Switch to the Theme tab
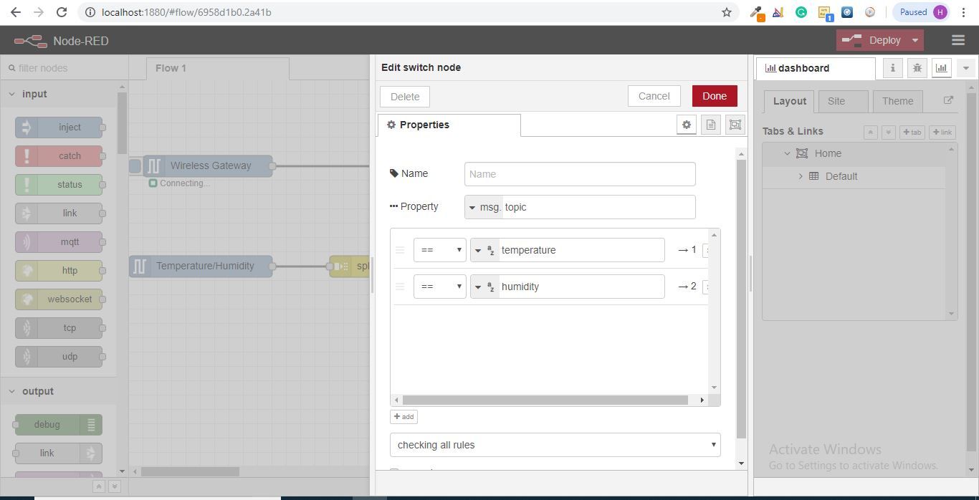 (x=897, y=101)
